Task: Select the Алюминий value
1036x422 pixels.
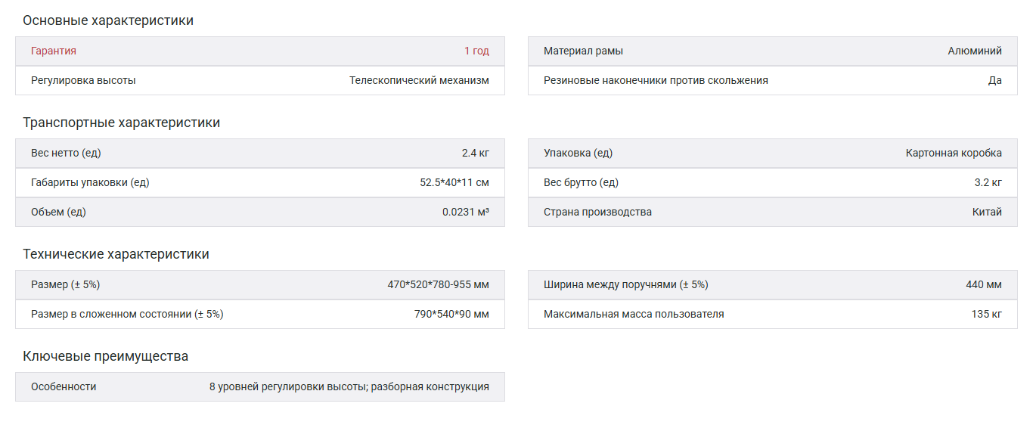Action: click(x=975, y=51)
